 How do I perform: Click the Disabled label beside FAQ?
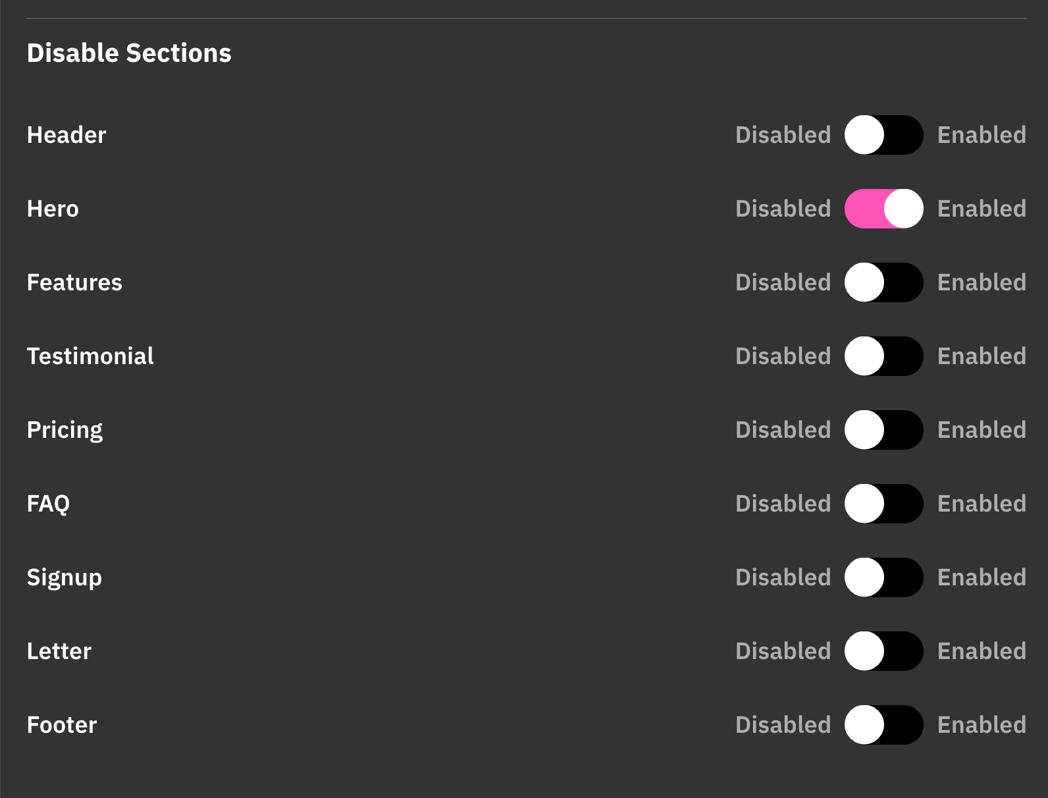pyautogui.click(x=783, y=504)
